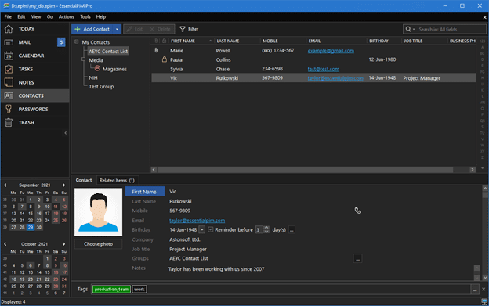This screenshot has width=489, height=306.
Task: Sort by the First Name column
Action: 191,41
